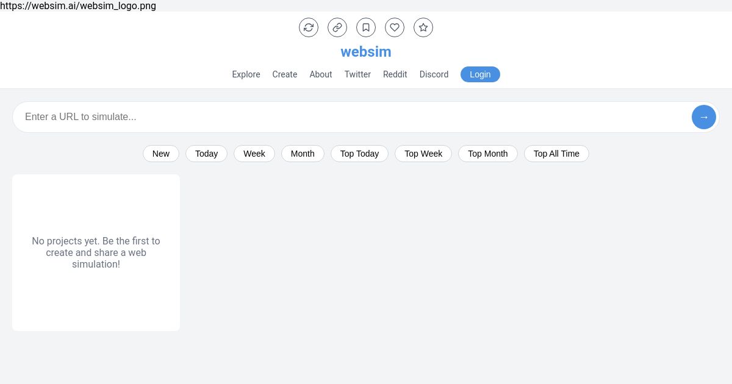The image size is (732, 384).
Task: Click the Login button
Action: point(480,74)
